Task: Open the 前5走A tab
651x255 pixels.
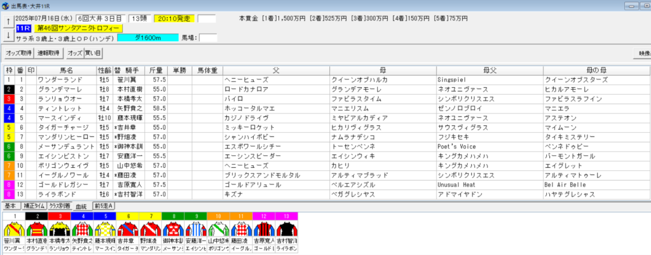Action: 104,205
